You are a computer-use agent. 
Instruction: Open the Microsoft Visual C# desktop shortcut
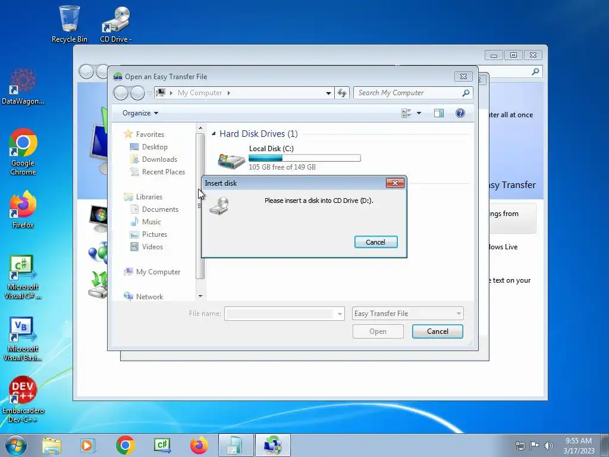(x=23, y=277)
